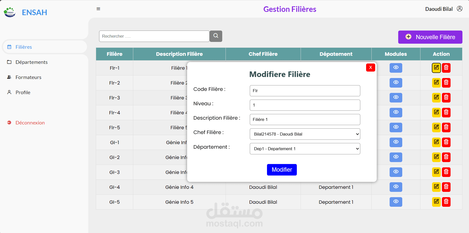Click the Code Filière input field
This screenshot has height=233, width=469.
pos(305,91)
